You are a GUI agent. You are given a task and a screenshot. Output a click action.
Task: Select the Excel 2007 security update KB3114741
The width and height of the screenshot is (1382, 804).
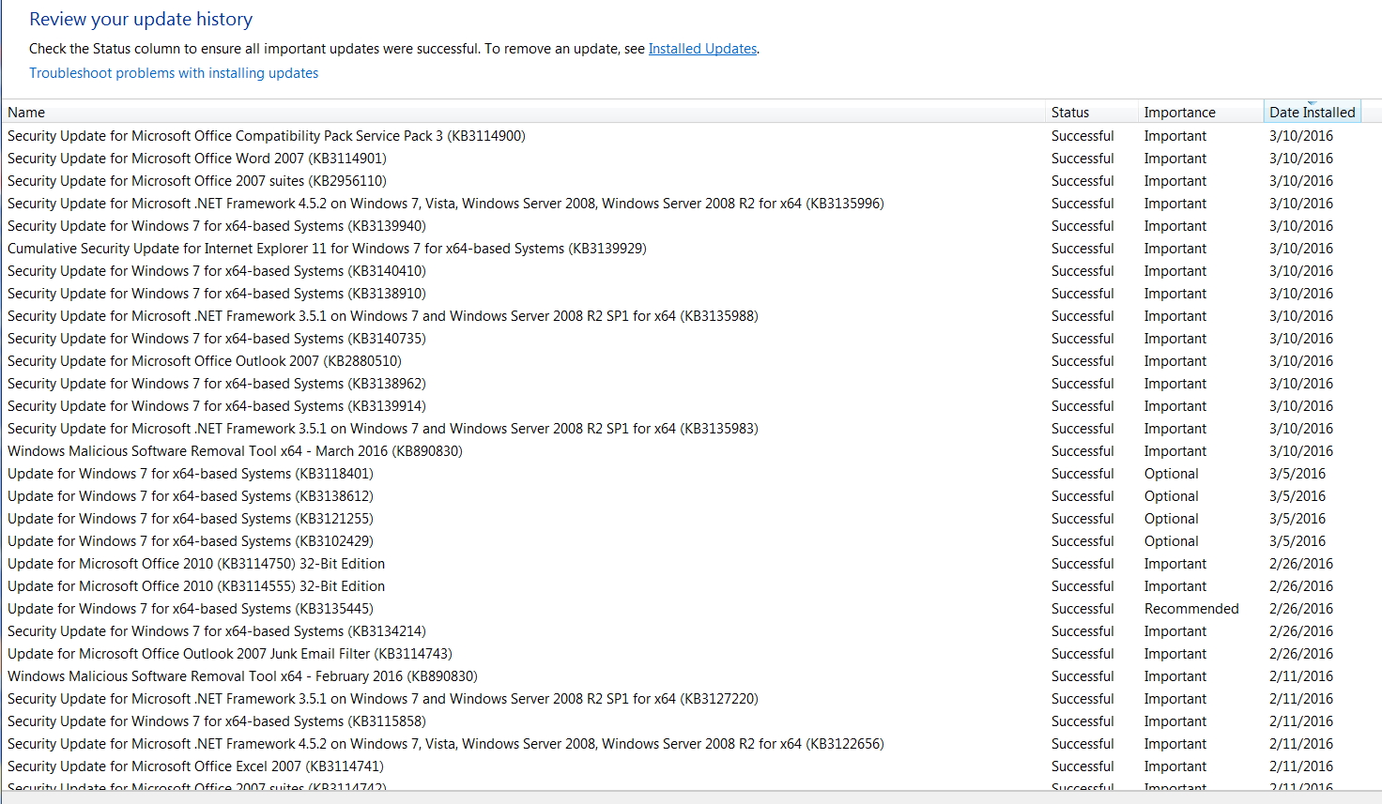coord(195,766)
